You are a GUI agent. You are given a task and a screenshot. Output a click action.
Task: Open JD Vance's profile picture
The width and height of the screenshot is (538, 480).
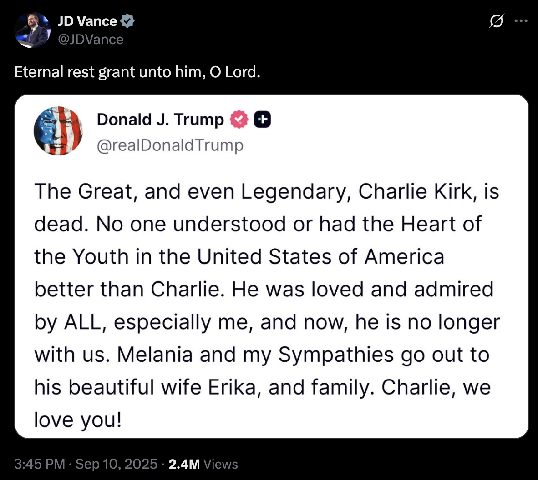pos(32,30)
